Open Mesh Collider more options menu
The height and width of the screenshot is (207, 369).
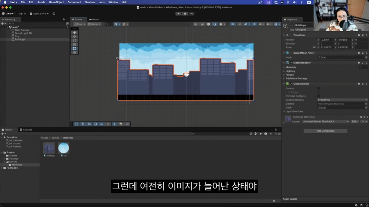click(366, 84)
